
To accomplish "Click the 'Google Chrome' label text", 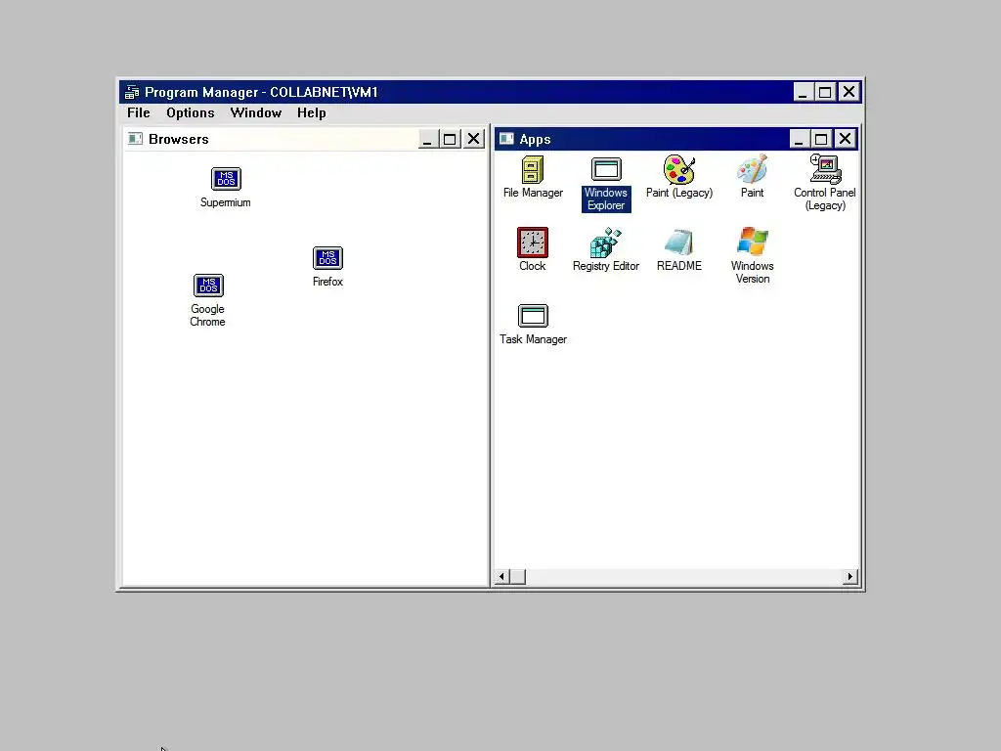I will [x=207, y=316].
